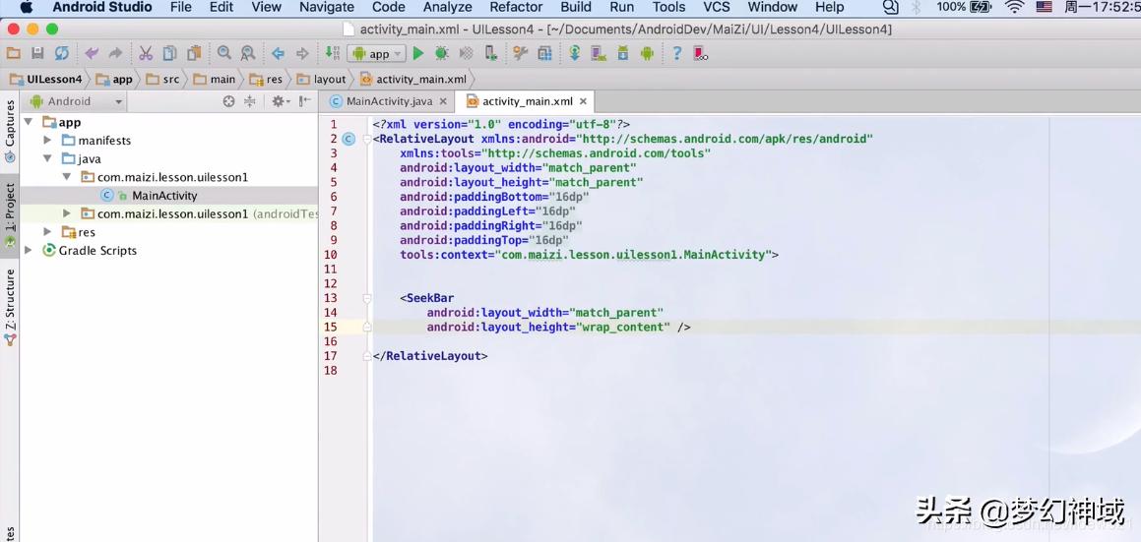Expand the manifests folder
Screen dimensions: 1141x542
pos(47,141)
